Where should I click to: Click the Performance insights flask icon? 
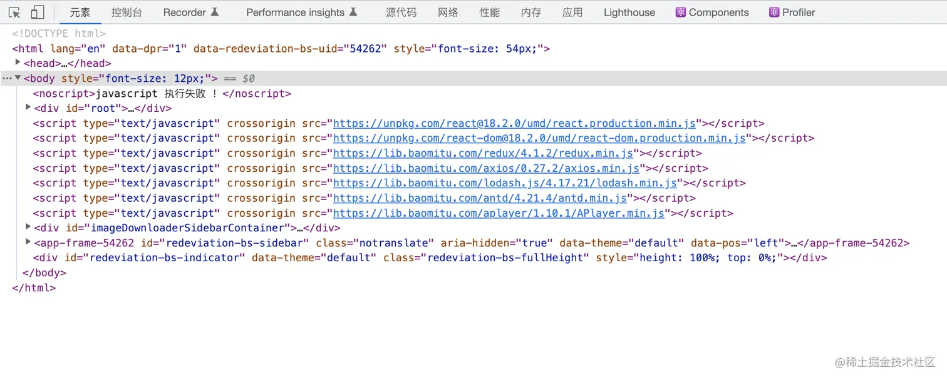353,12
